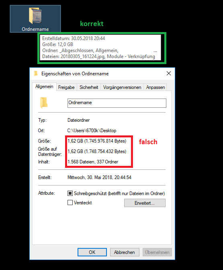Click the Abbrechen button
This screenshot has width=223, height=270.
tap(125, 252)
